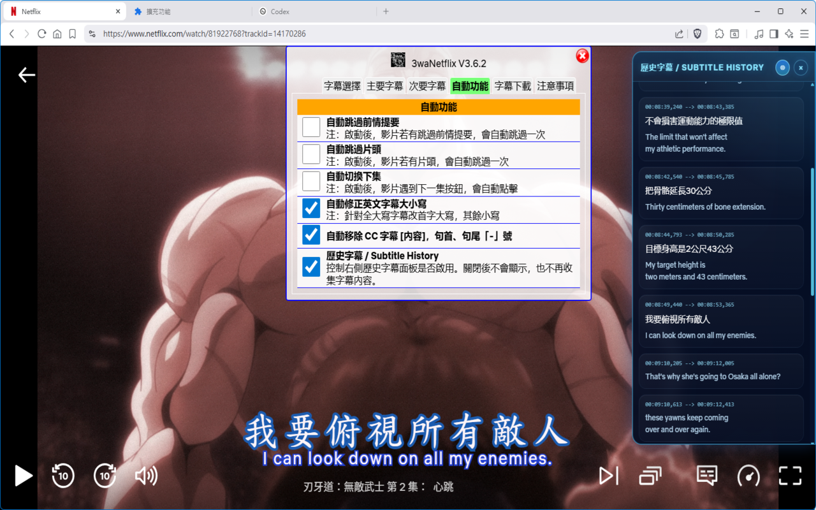
Task: Open browser home page
Action: pos(57,34)
